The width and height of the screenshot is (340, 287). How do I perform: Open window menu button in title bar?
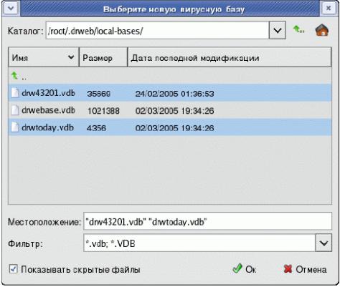tap(11, 9)
